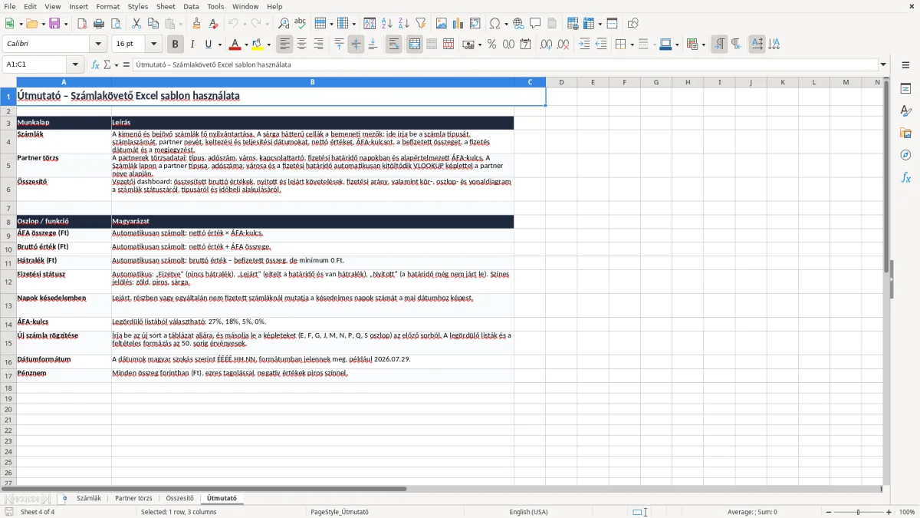Expand the formula bar
This screenshot has height=518, width=920.
(883, 64)
